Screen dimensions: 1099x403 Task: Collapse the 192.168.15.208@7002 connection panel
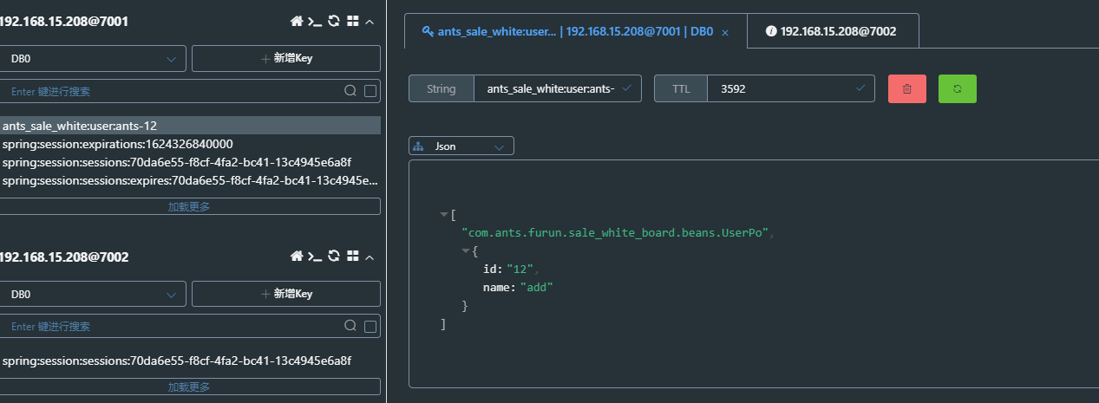(370, 257)
